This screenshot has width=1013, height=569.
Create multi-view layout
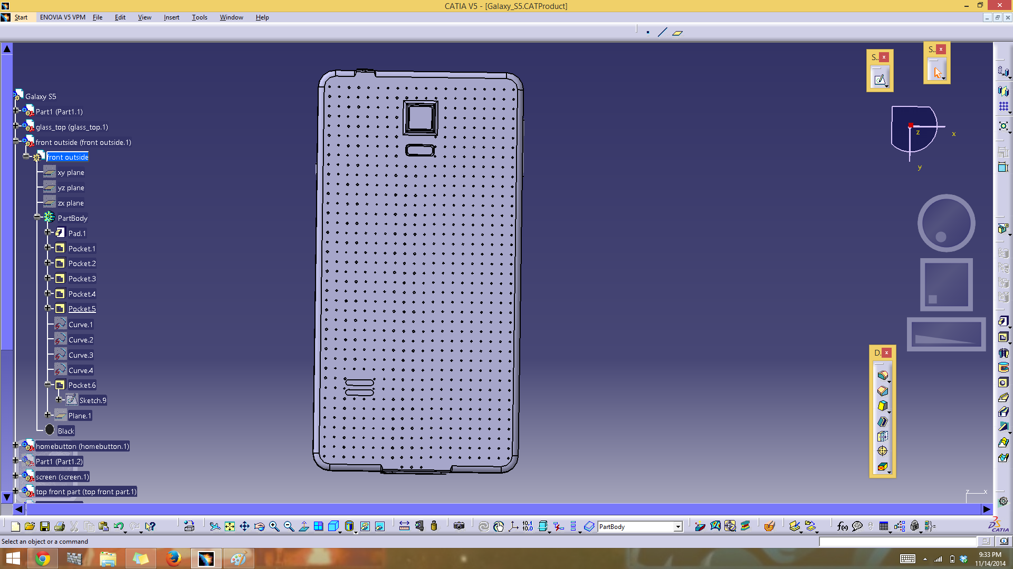[318, 526]
